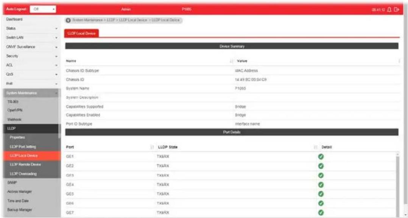Click the Admin label in header

tap(126, 9)
